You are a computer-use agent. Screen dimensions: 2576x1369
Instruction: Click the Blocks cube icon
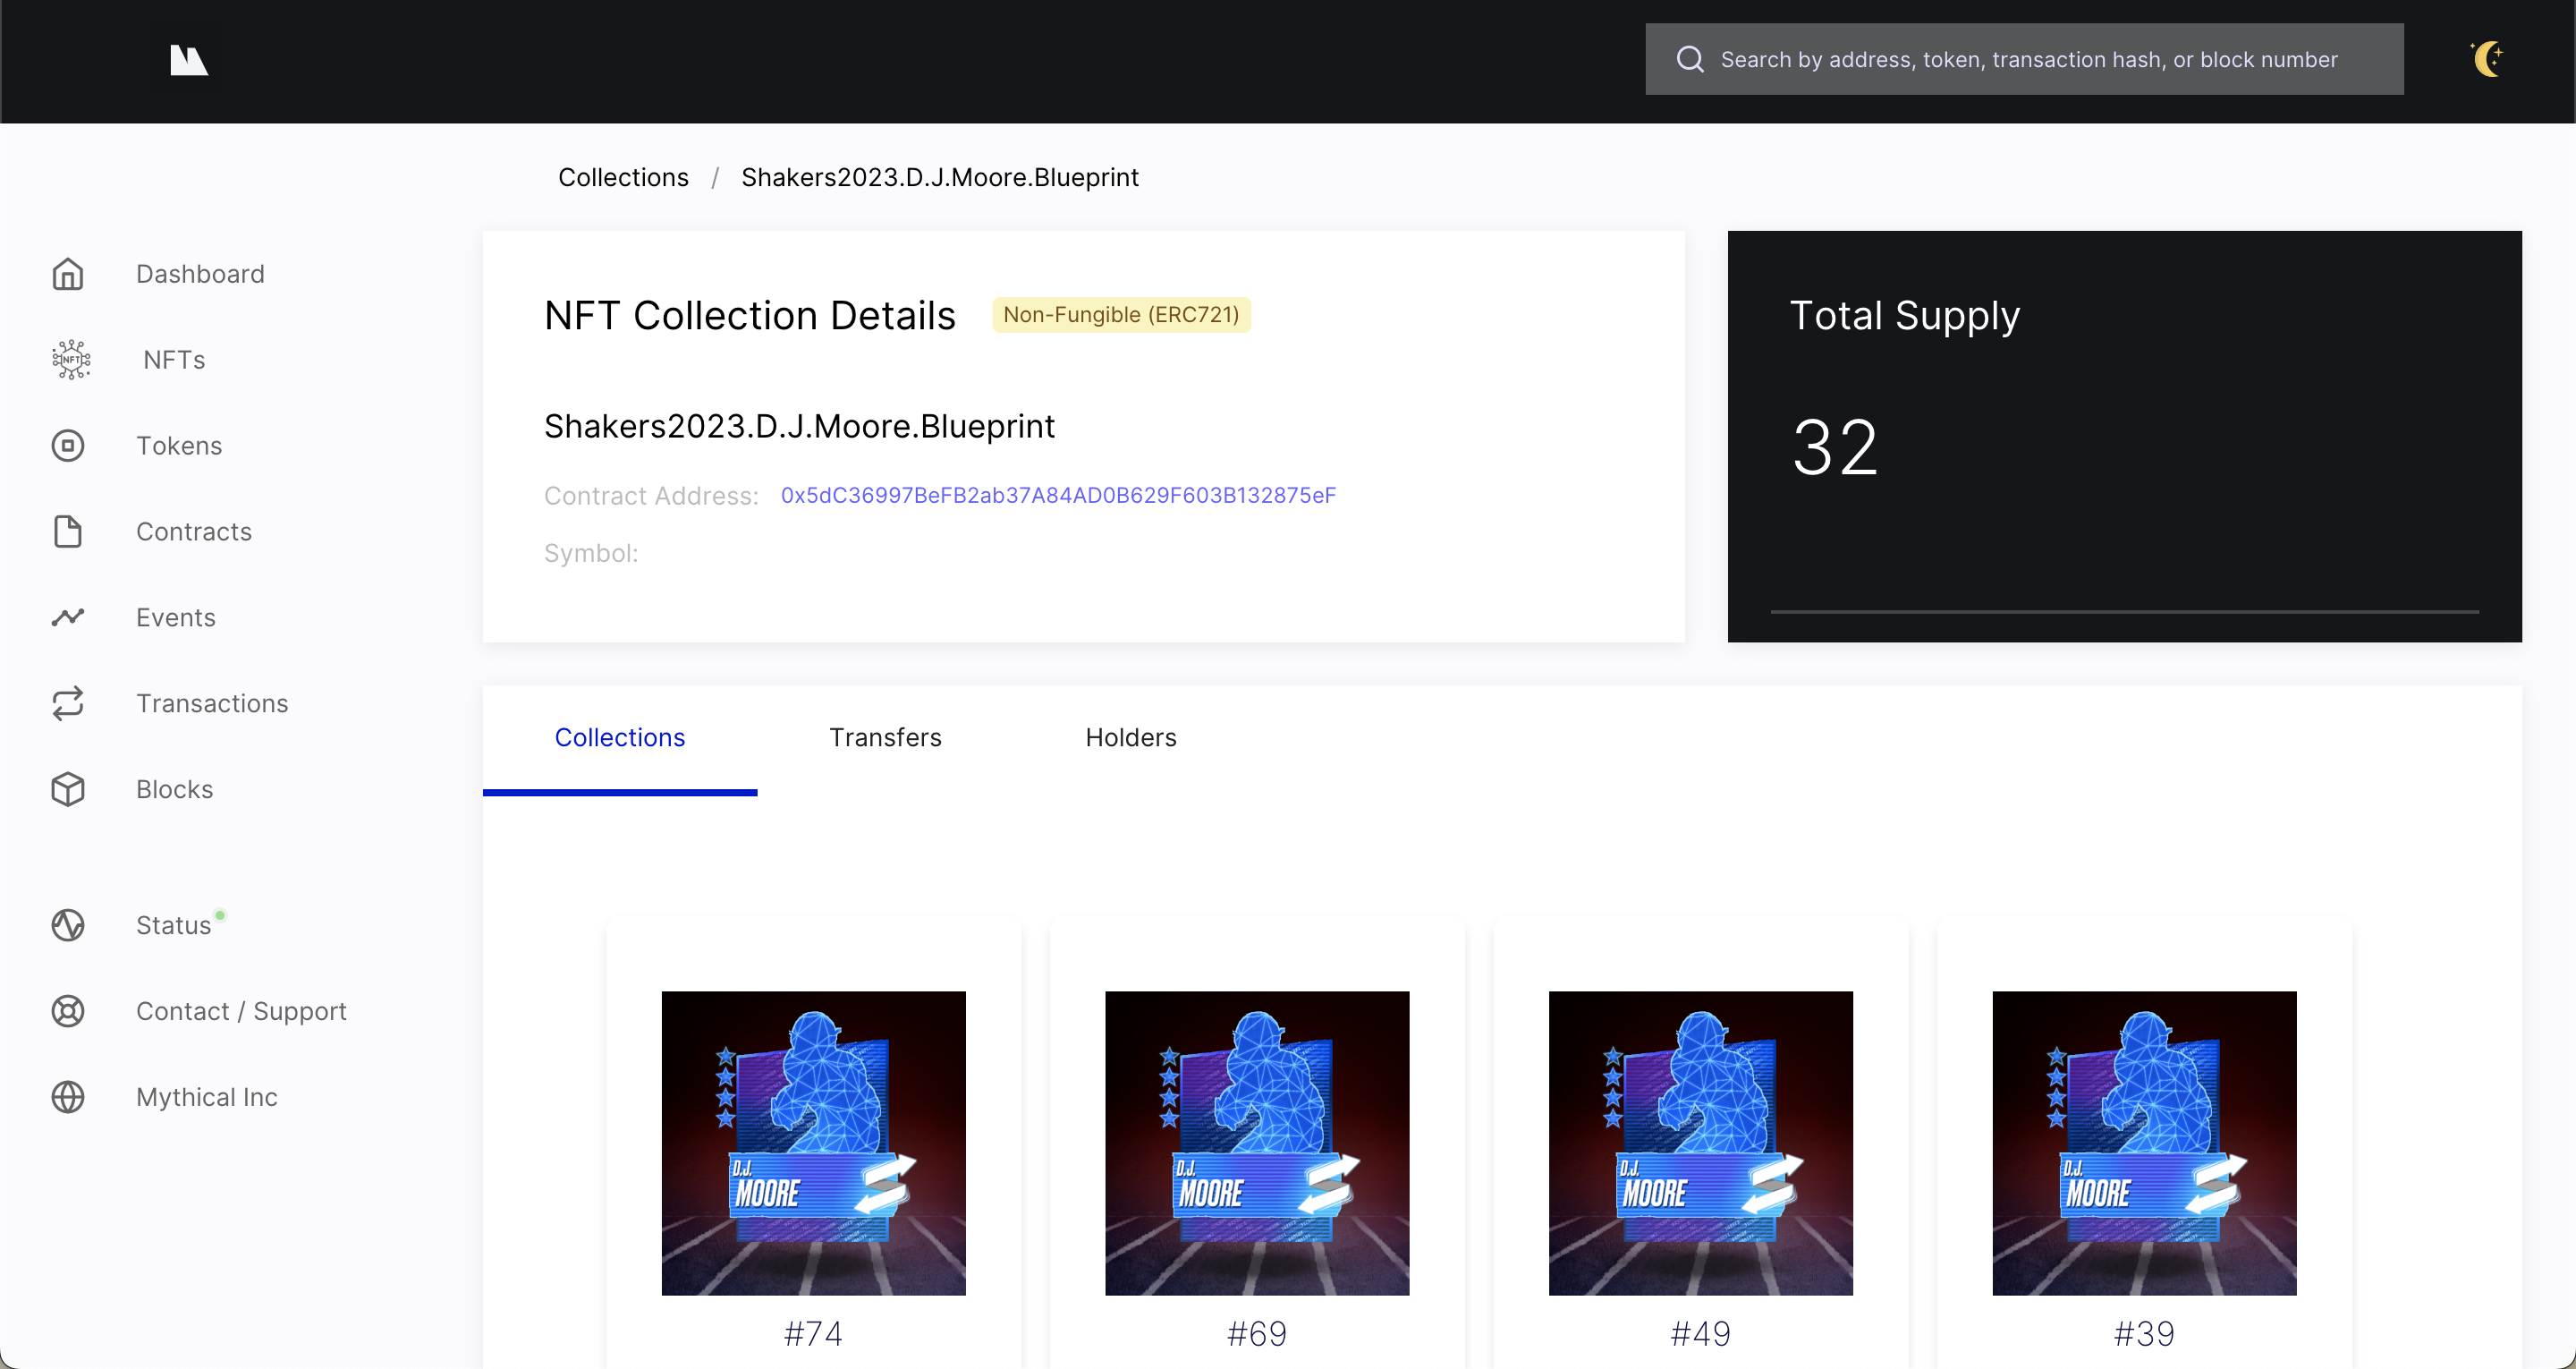[68, 789]
